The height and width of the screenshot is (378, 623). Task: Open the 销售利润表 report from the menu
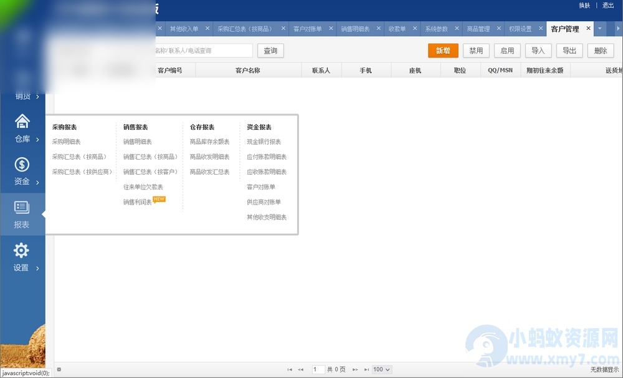pos(136,201)
